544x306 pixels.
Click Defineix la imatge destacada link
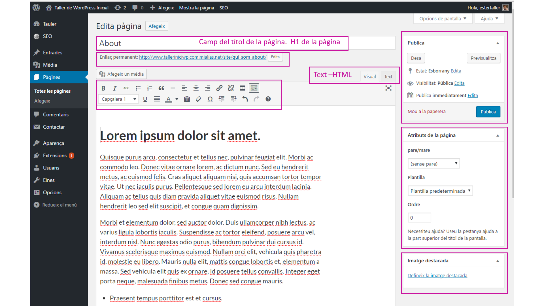pos(437,275)
